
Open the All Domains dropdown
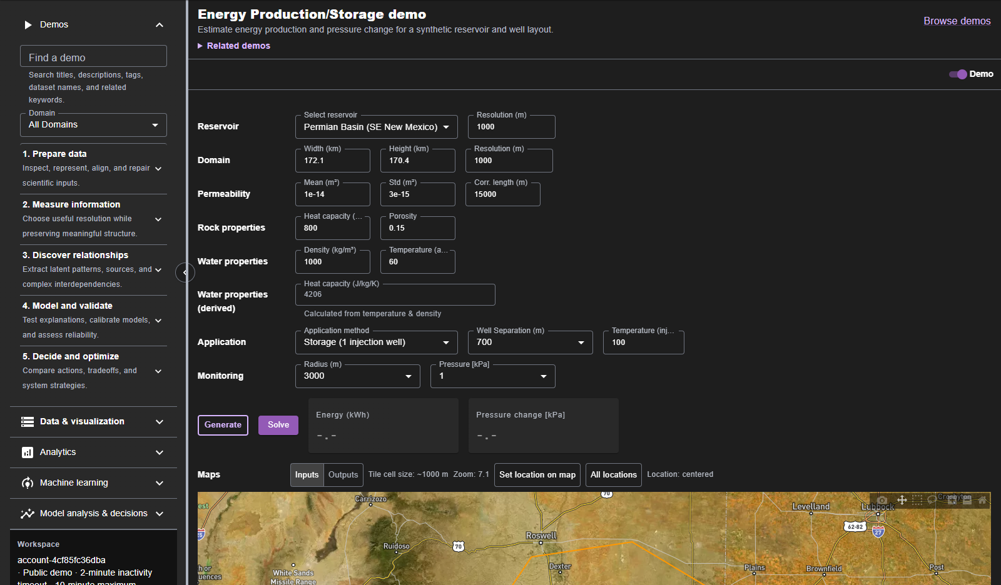pos(93,125)
